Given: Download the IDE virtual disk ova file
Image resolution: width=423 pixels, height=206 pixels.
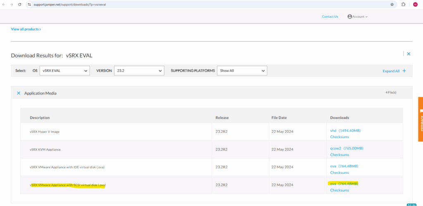Looking at the screenshot, I should (x=344, y=166).
